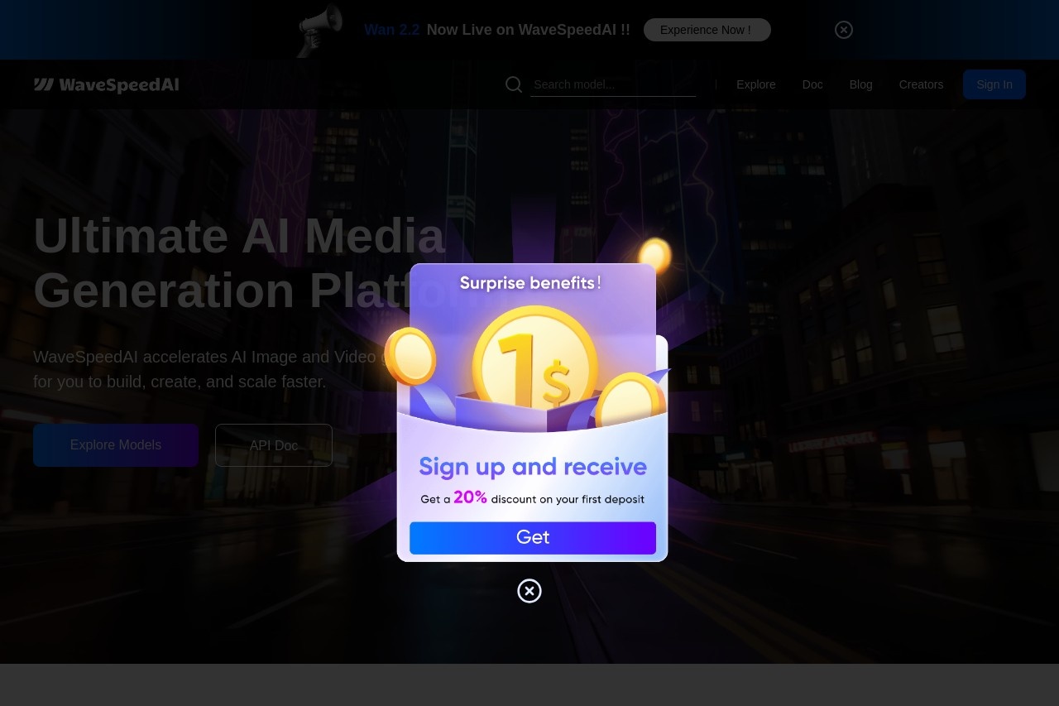Click the Surprise benefits! heading
1059x706 pixels.
[529, 283]
